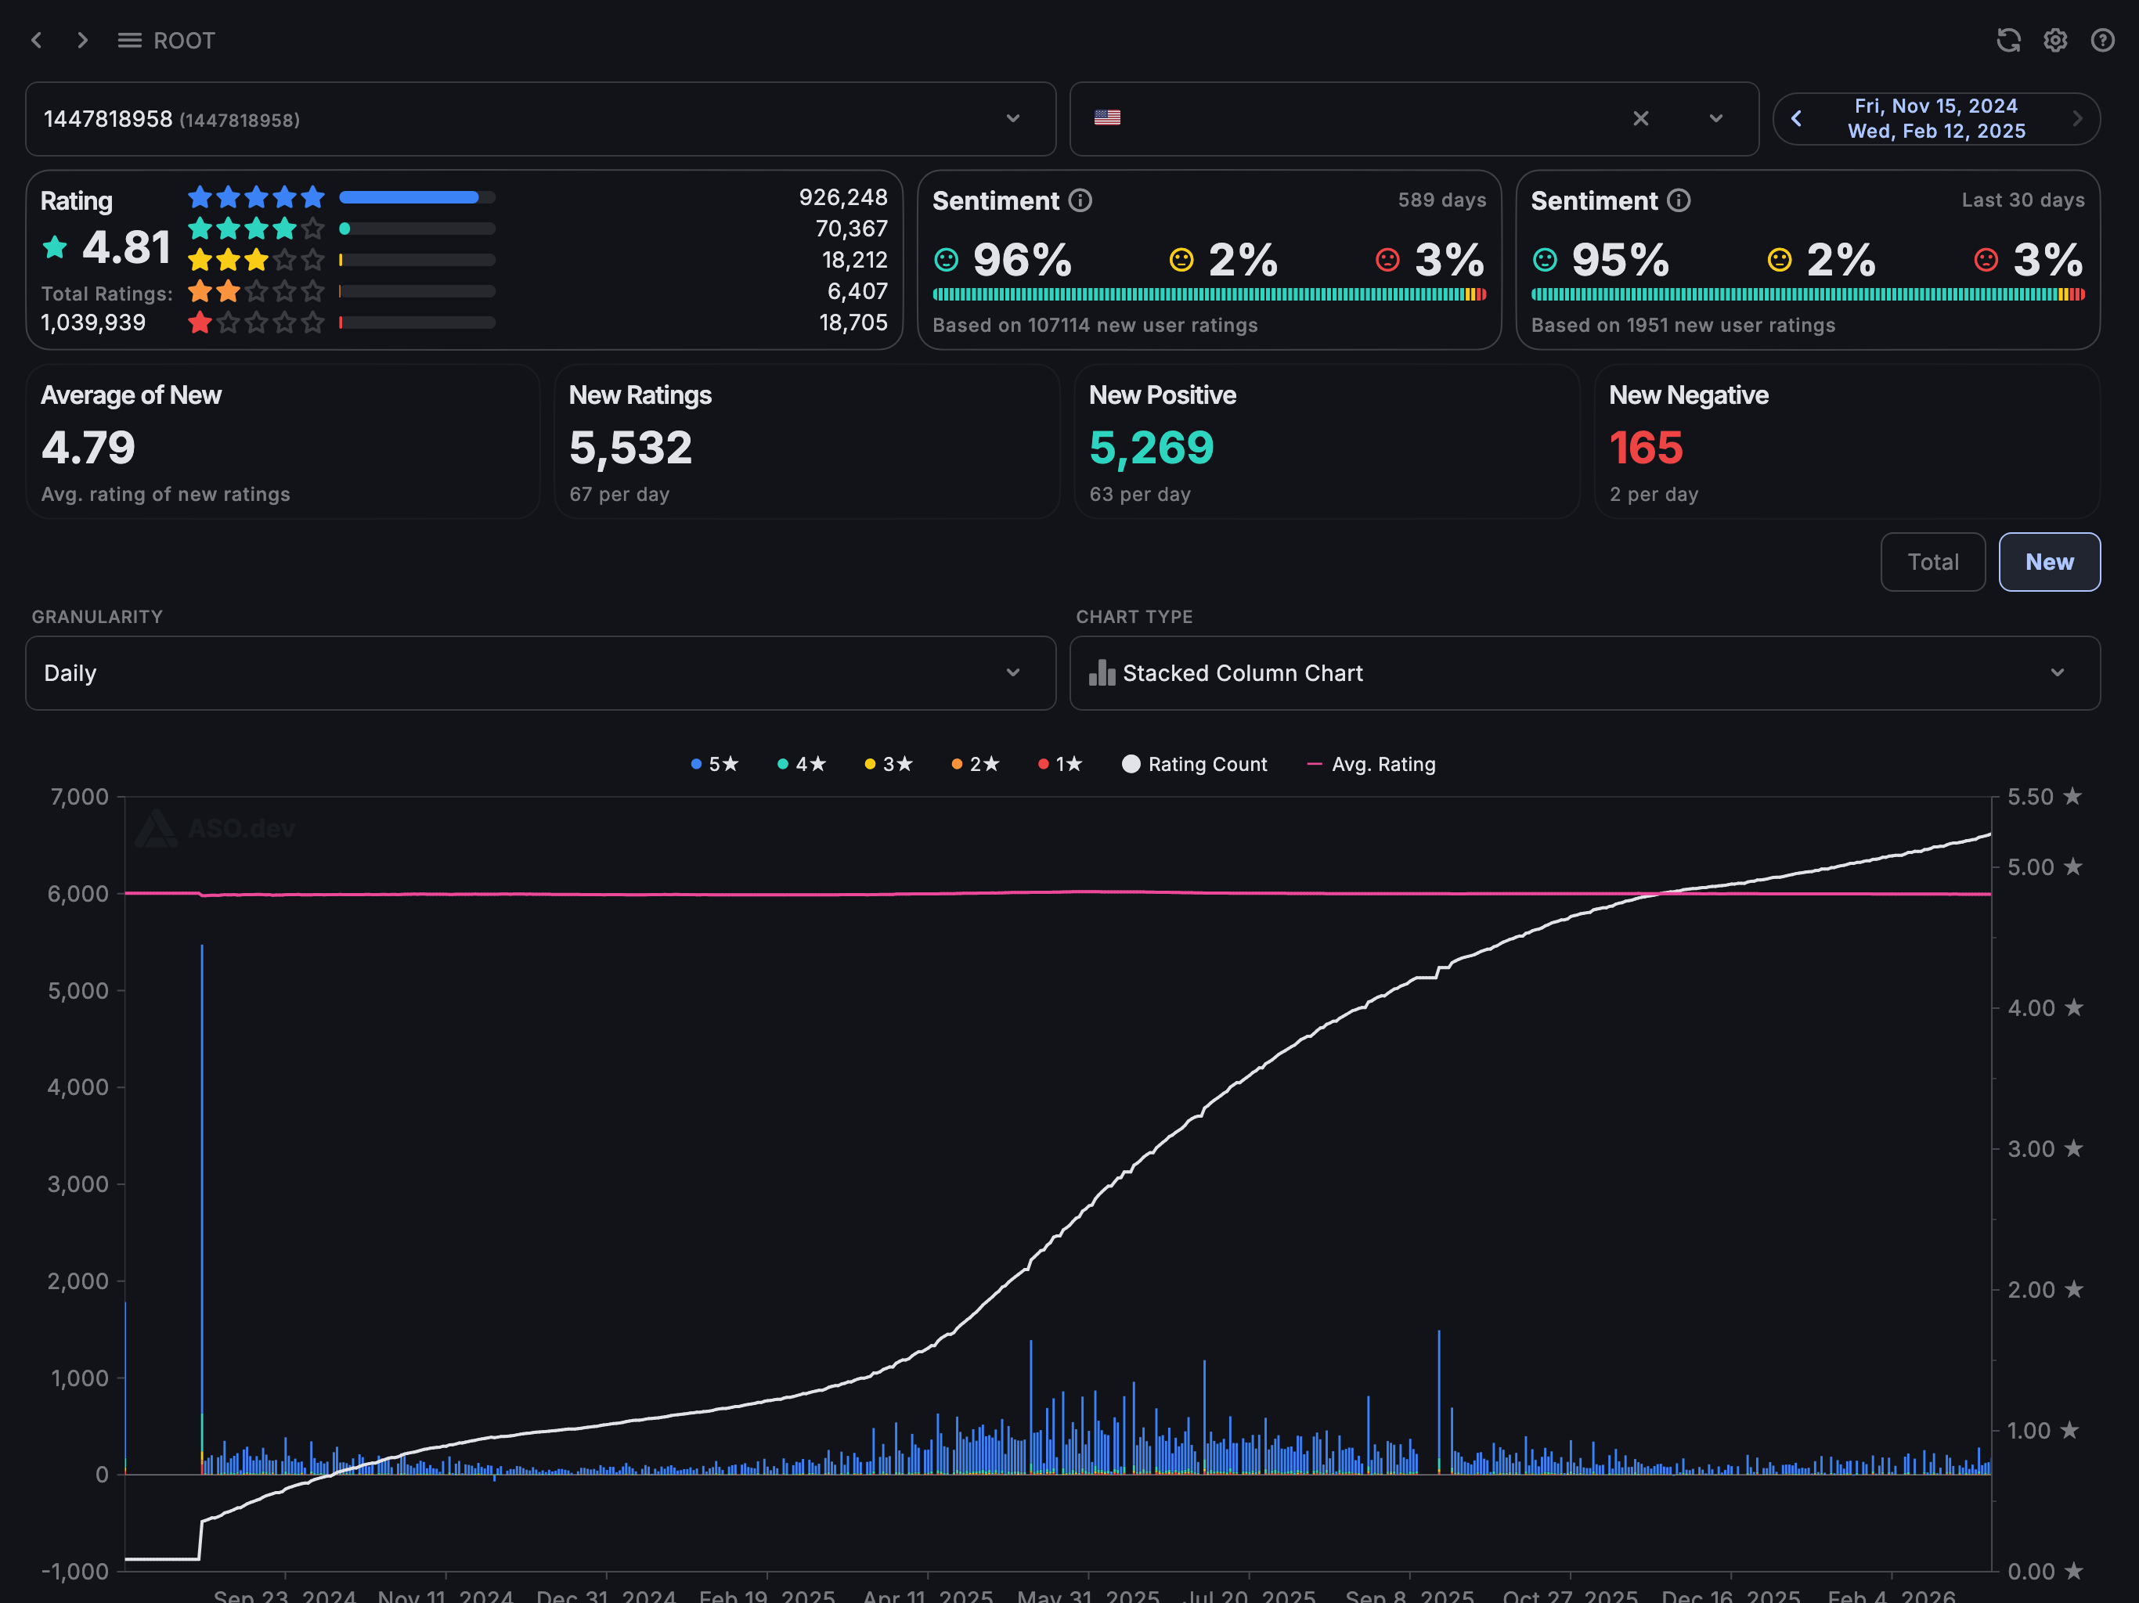Image resolution: width=2139 pixels, height=1603 pixels.
Task: Click the New Ratings 5,532 card
Action: click(x=806, y=441)
